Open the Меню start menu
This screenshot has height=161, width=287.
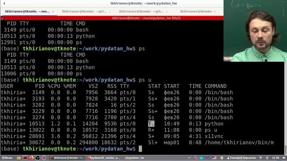point(7,158)
